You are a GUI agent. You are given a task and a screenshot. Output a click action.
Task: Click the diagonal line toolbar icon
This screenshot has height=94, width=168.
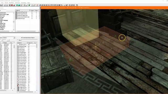(x=34, y=5)
